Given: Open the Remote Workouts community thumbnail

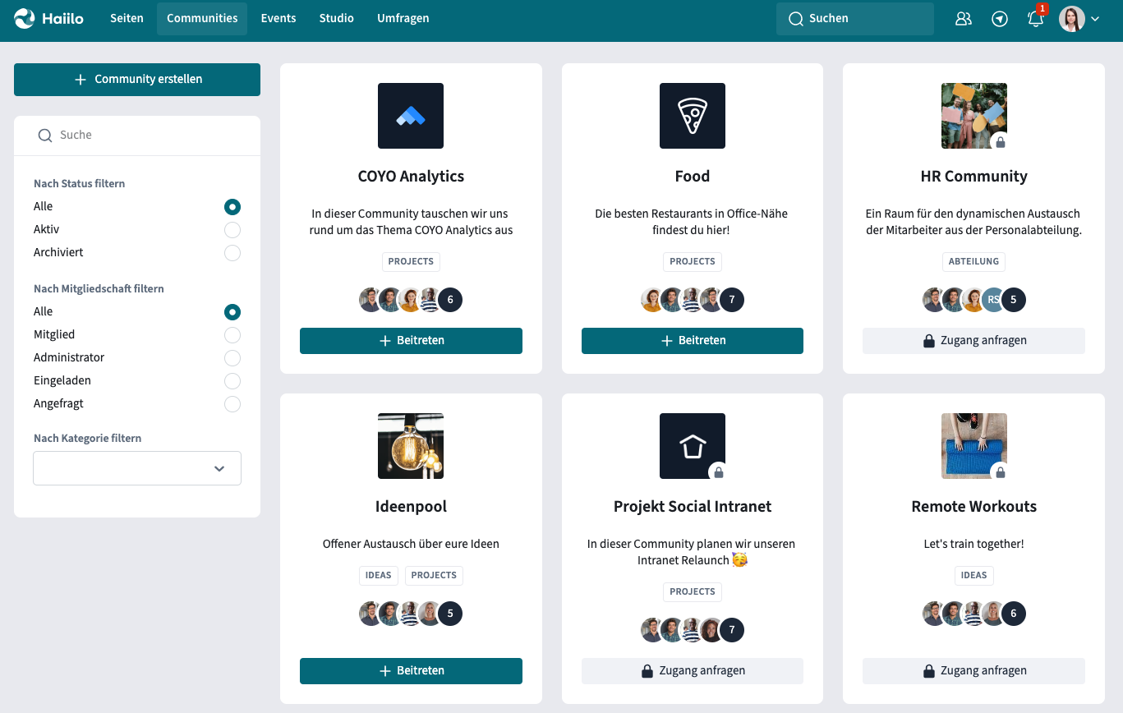Looking at the screenshot, I should pyautogui.click(x=973, y=446).
